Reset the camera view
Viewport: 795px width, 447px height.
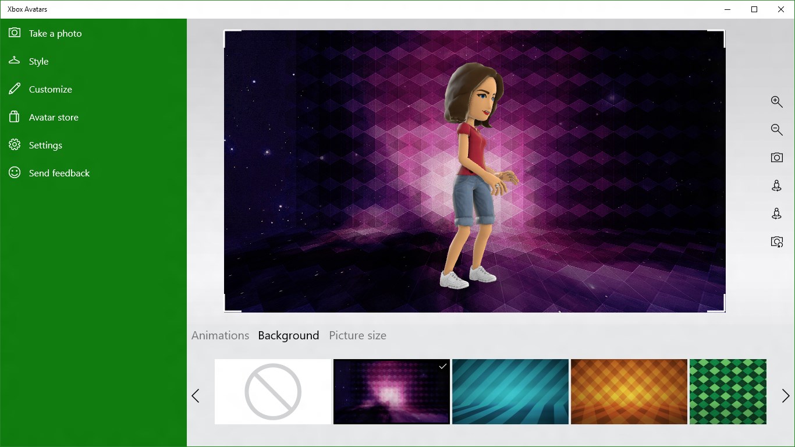click(x=777, y=242)
